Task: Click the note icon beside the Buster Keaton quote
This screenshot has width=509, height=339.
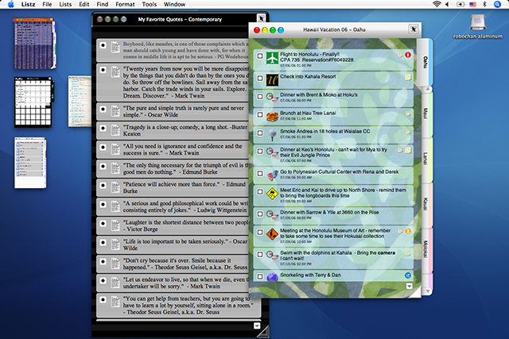Action: (115, 129)
